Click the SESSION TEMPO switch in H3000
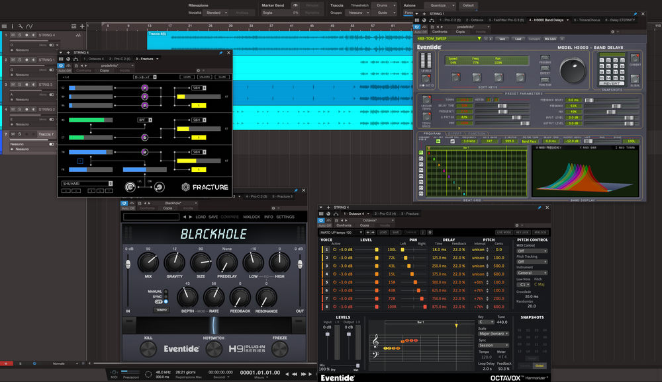Screen dimensions: 662x382 click(x=426, y=100)
